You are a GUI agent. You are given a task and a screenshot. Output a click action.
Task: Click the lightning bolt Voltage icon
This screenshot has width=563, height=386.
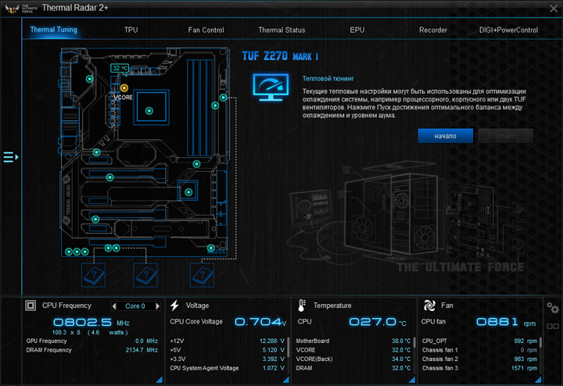click(x=174, y=306)
